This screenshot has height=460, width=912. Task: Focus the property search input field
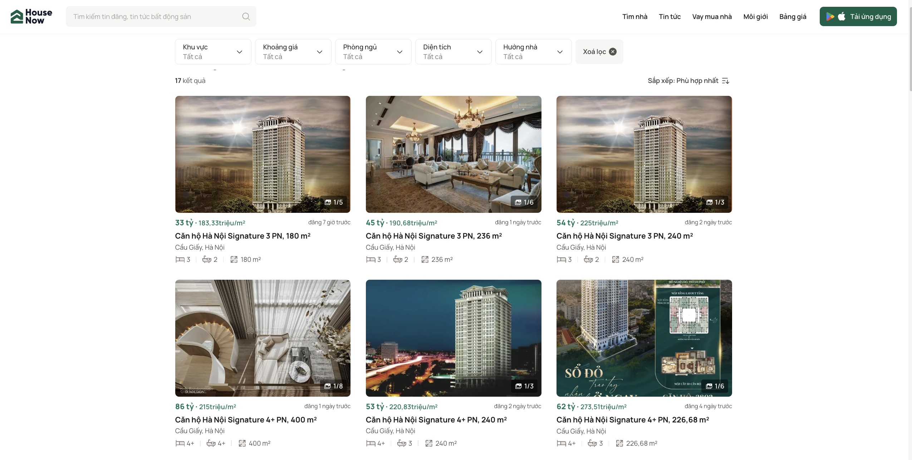pyautogui.click(x=161, y=16)
